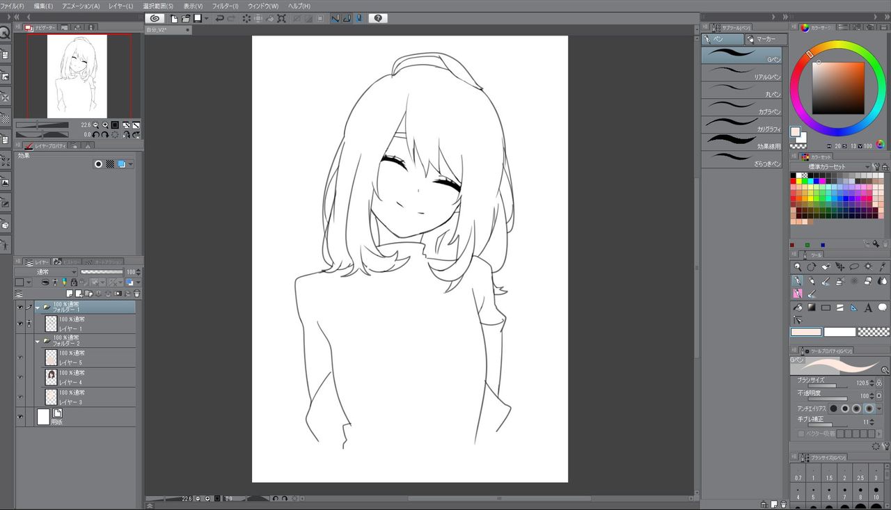Viewport: 891px width, 510px height.
Task: Select the Eraser tool
Action: (x=869, y=281)
